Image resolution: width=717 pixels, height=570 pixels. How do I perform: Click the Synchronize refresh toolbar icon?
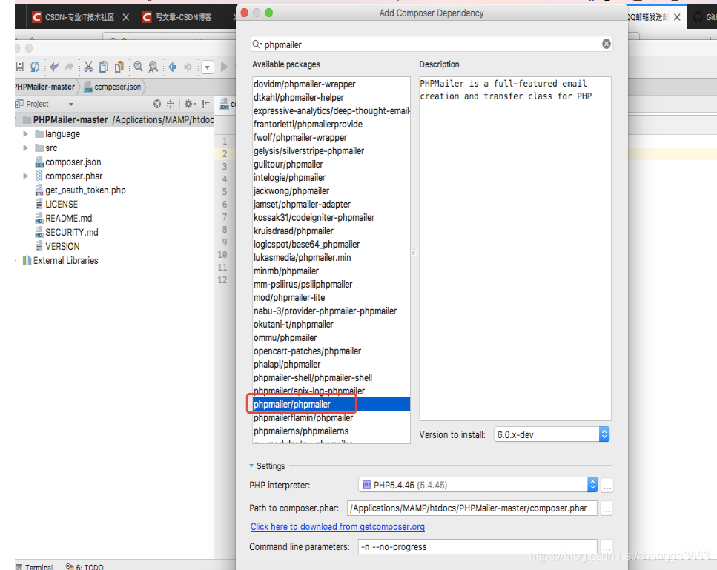35,67
